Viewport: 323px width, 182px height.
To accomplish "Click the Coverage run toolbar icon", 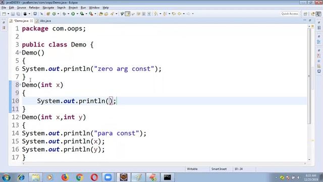I will 82,14.
